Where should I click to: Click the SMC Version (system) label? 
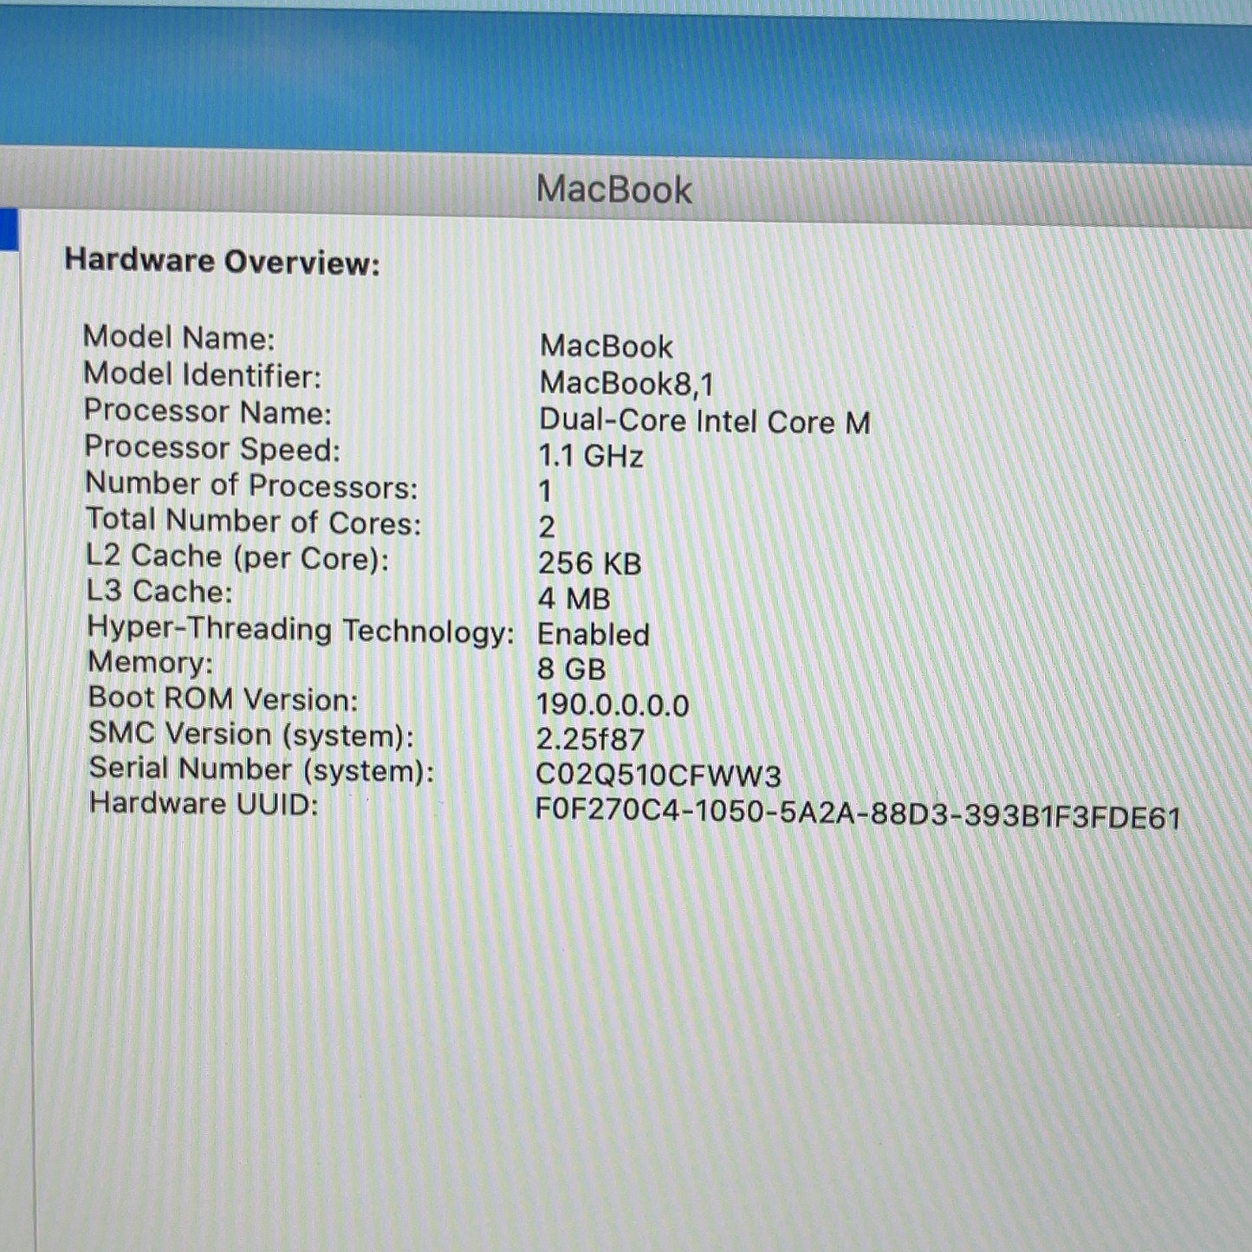251,734
